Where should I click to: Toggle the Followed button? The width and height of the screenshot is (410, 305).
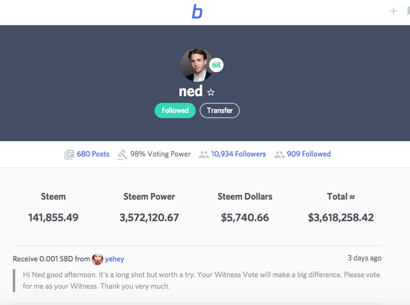click(x=175, y=110)
